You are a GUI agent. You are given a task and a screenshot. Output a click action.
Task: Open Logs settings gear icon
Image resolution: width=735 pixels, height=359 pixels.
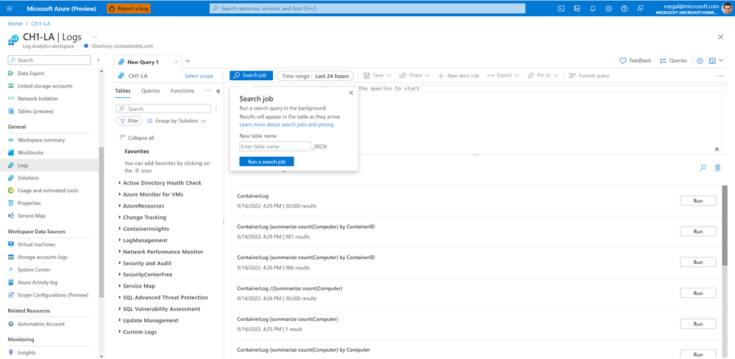click(x=700, y=61)
